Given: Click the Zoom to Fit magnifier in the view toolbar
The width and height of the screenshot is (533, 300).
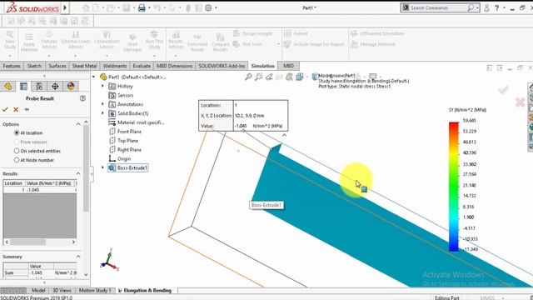Looking at the screenshot, I should coord(248,77).
